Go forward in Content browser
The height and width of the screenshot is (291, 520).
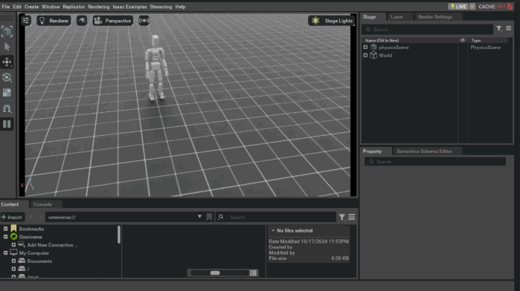point(39,218)
